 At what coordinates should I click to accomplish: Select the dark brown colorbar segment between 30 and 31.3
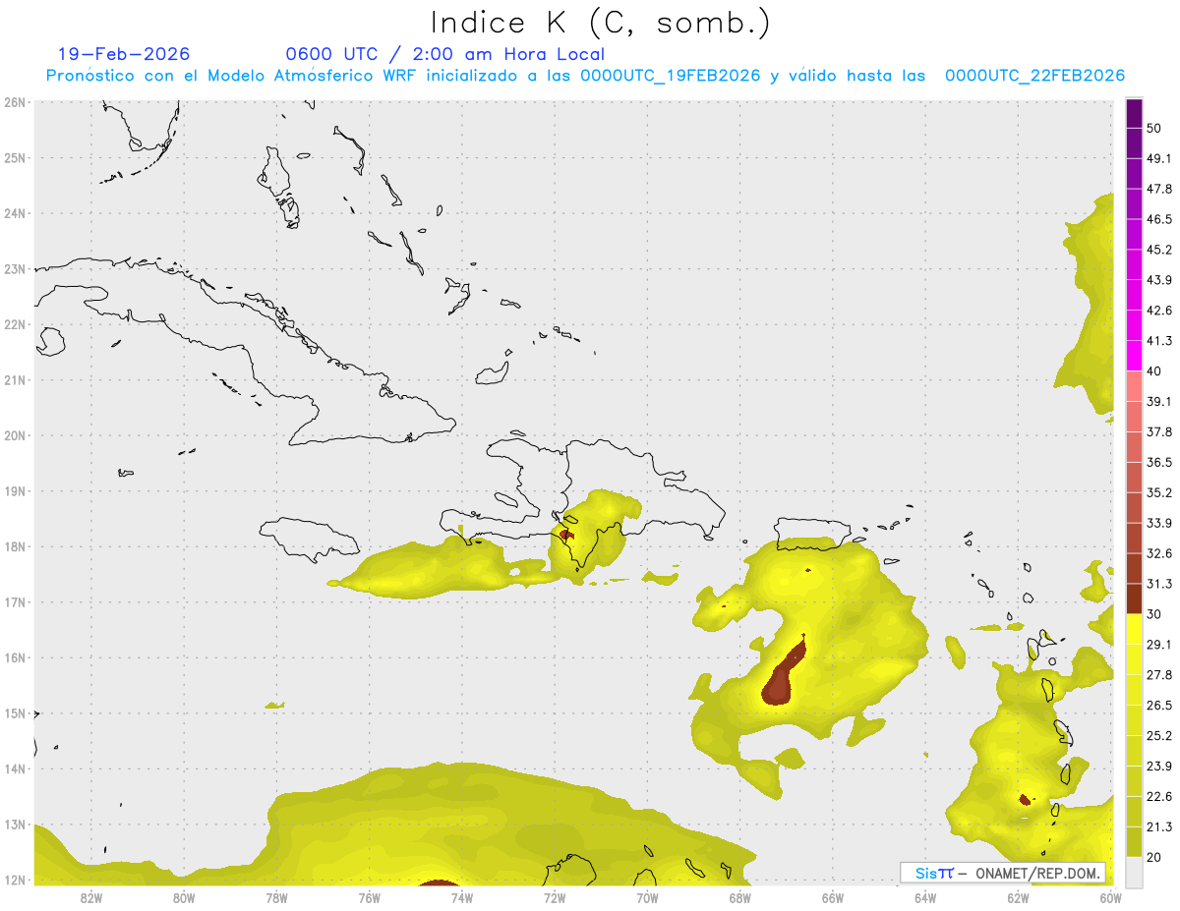[x=1134, y=598]
